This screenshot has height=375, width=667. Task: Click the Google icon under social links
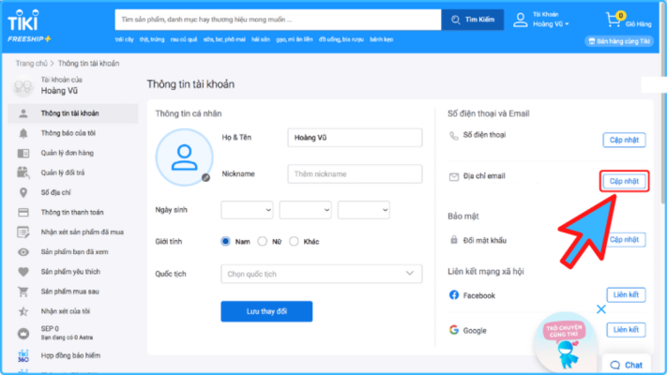[454, 330]
